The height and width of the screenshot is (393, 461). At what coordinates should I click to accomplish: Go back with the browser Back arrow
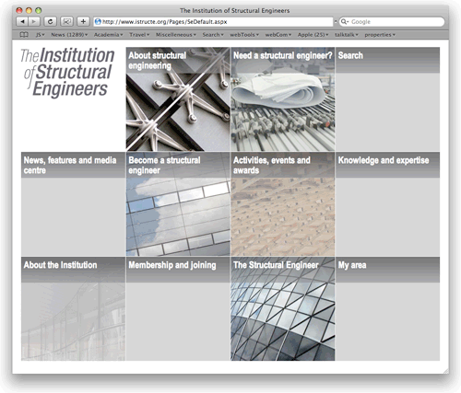click(22, 22)
